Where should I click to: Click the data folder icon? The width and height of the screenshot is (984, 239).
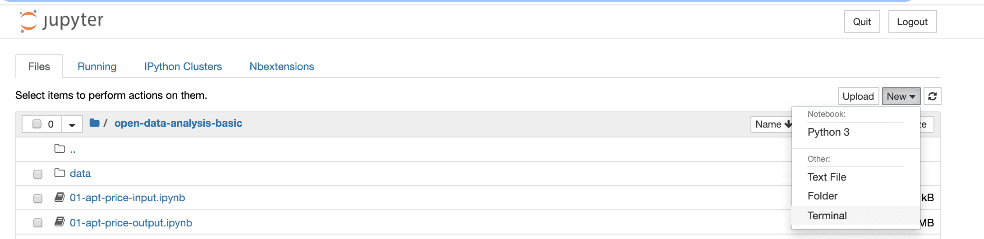click(x=60, y=173)
